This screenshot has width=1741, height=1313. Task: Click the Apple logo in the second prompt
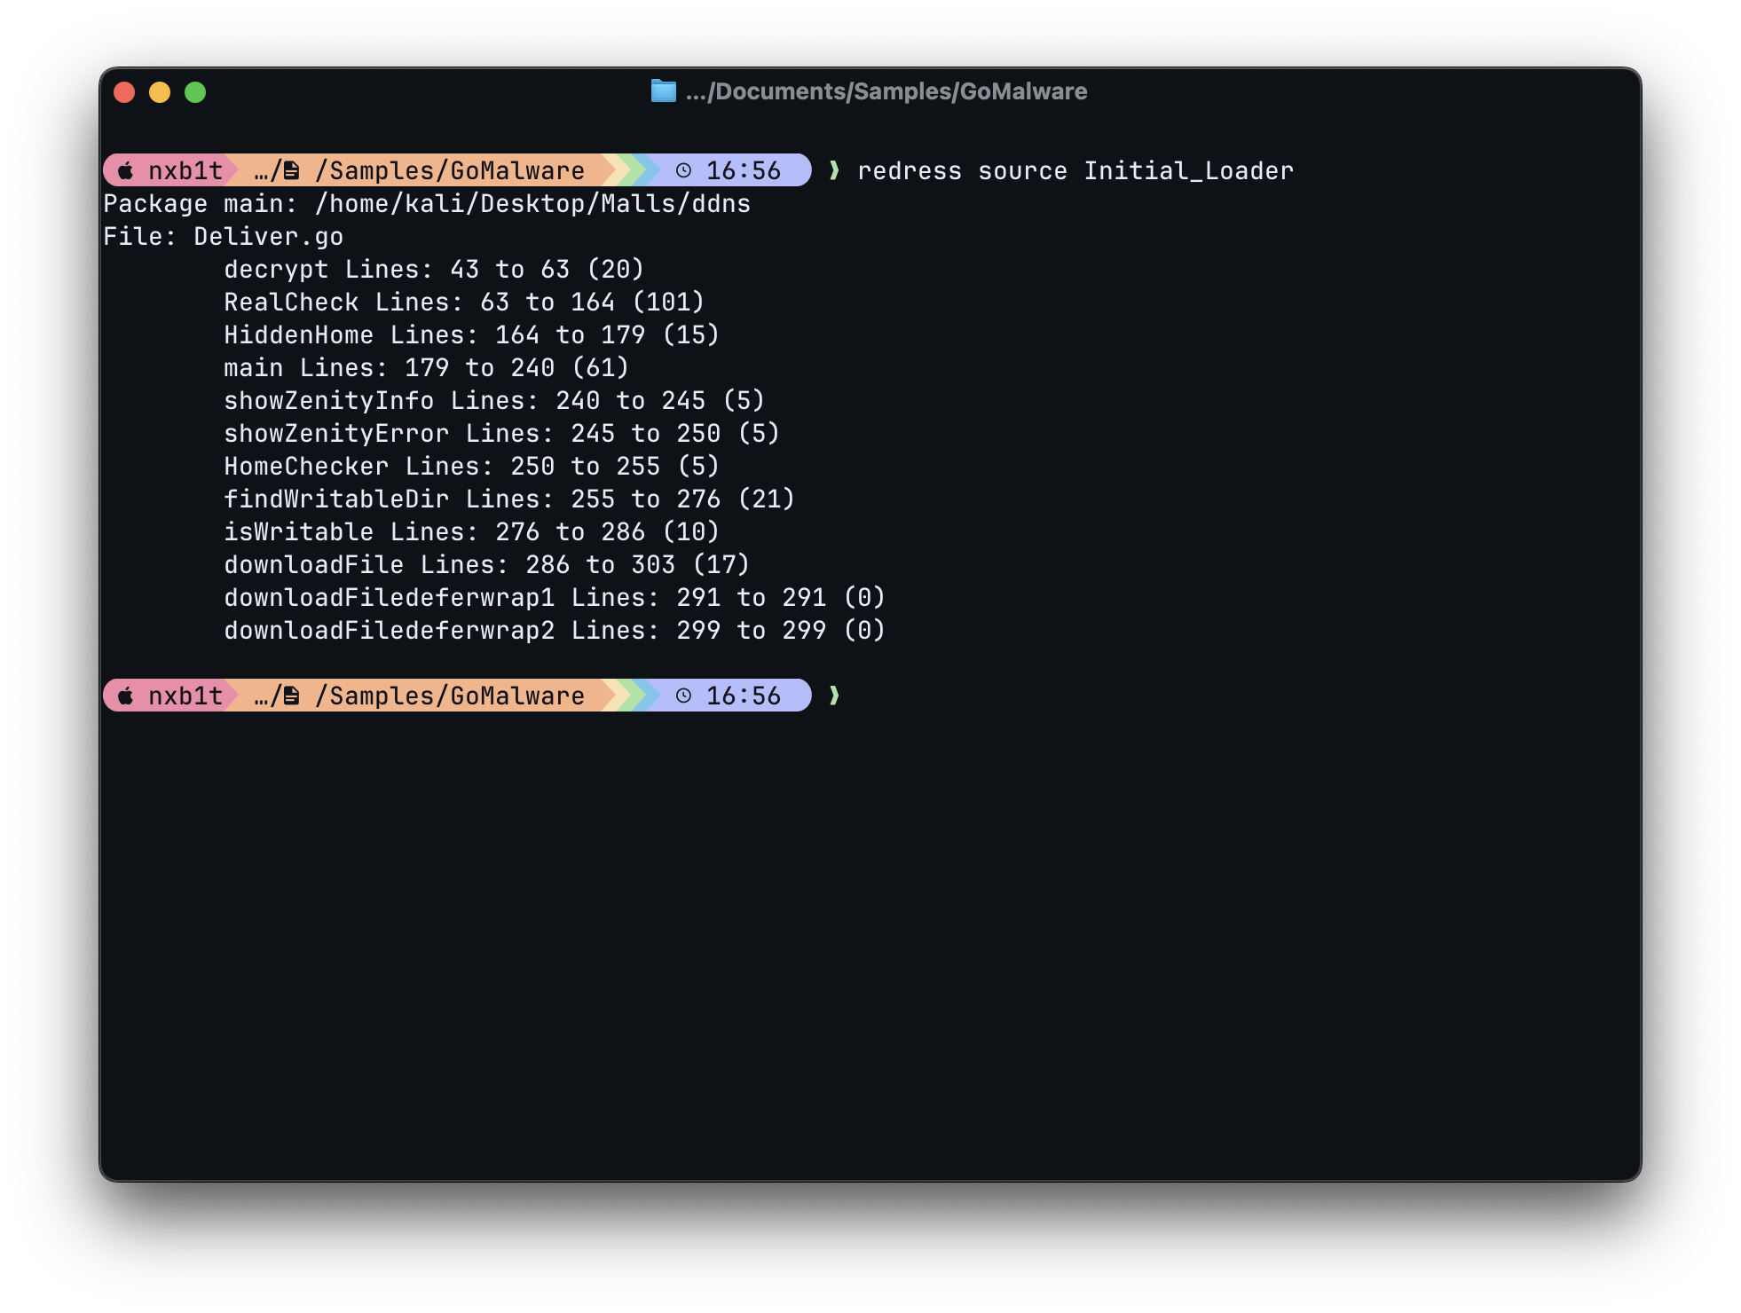coord(125,696)
